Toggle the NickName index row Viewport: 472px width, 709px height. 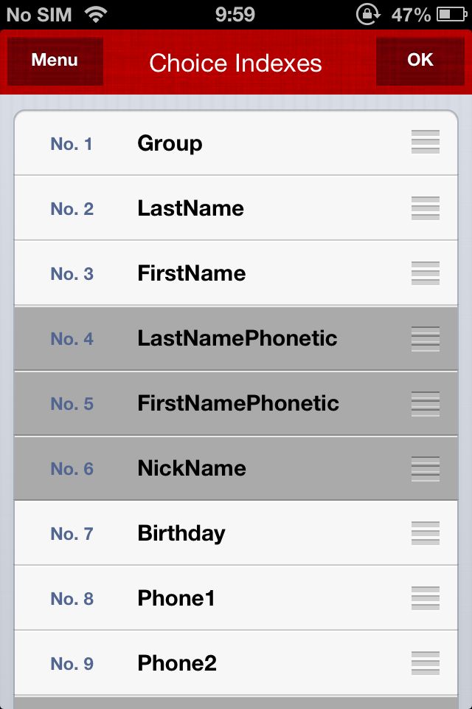pyautogui.click(x=236, y=468)
